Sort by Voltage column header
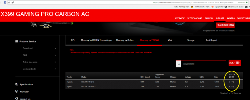The height and width of the screenshot is (100, 250). [188, 77]
